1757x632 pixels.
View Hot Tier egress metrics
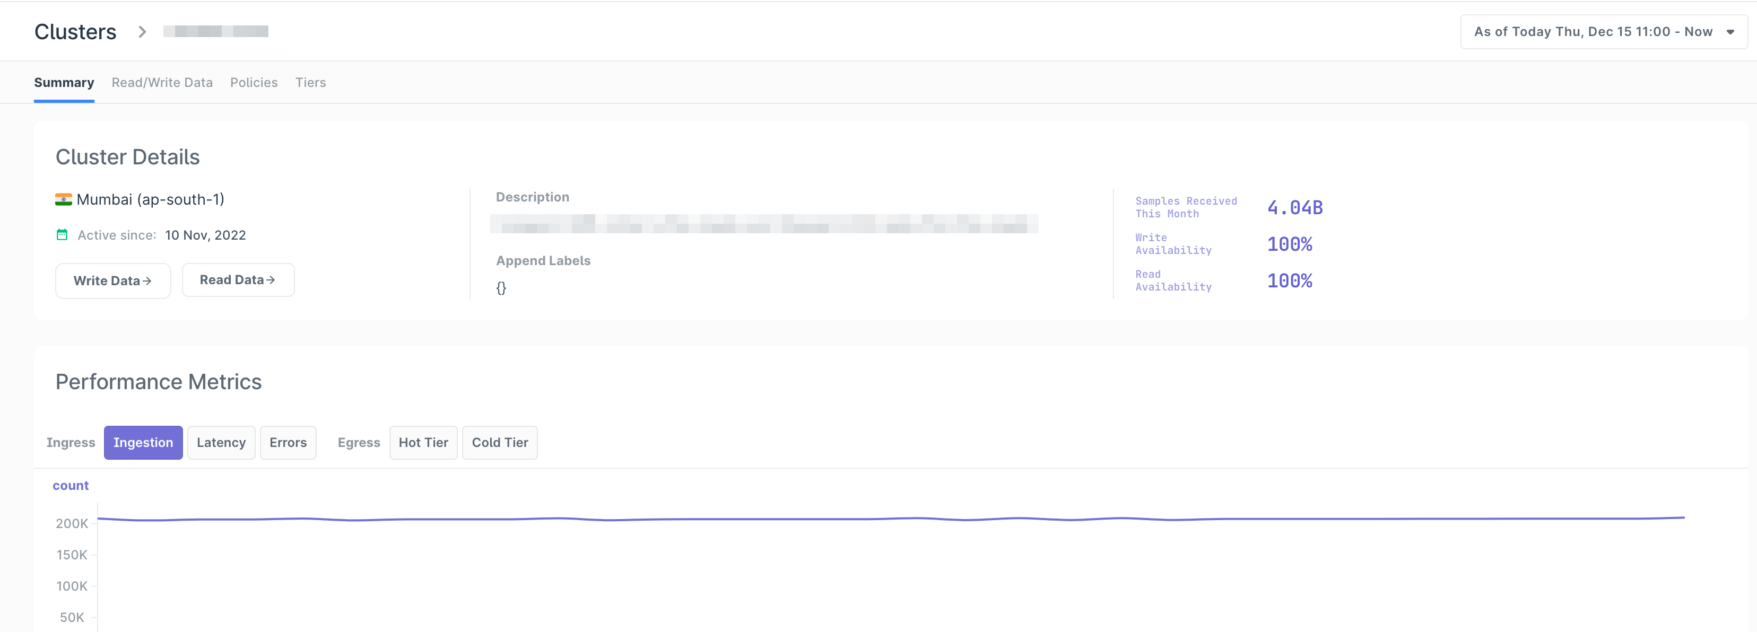pyautogui.click(x=423, y=443)
